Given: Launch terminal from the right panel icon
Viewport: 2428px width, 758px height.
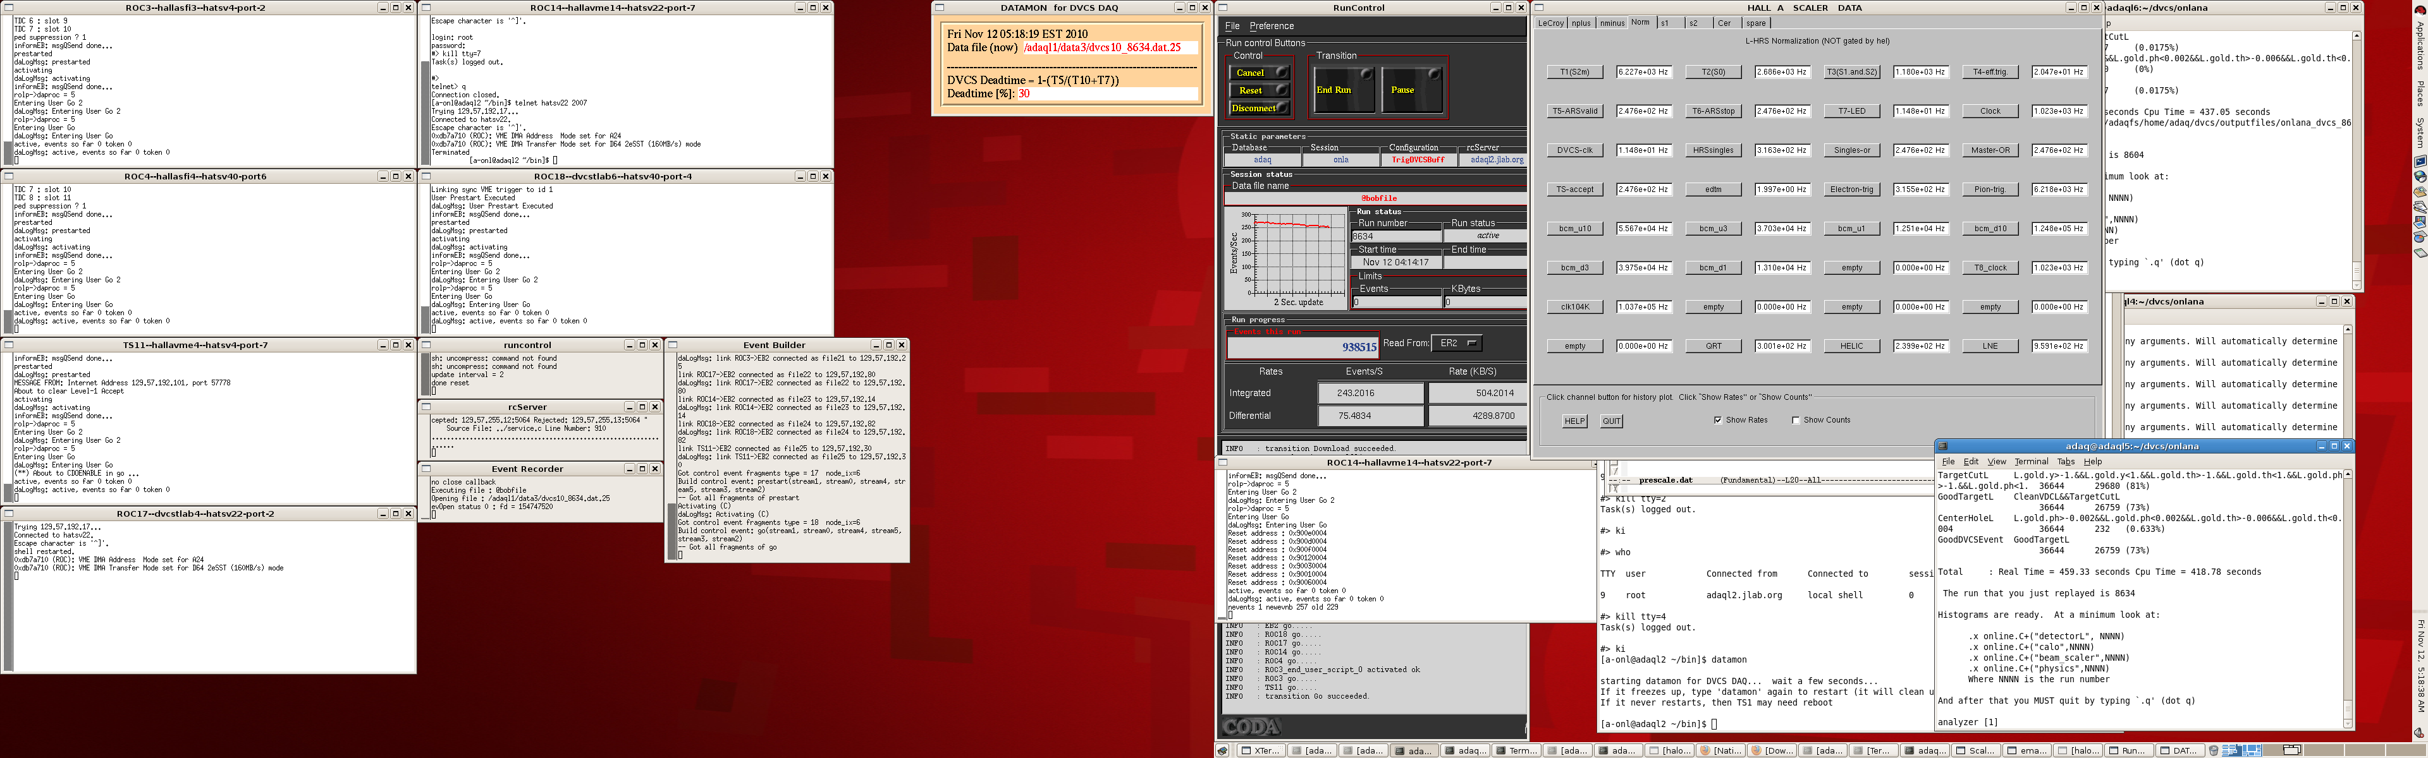Looking at the screenshot, I should coord(2420,161).
